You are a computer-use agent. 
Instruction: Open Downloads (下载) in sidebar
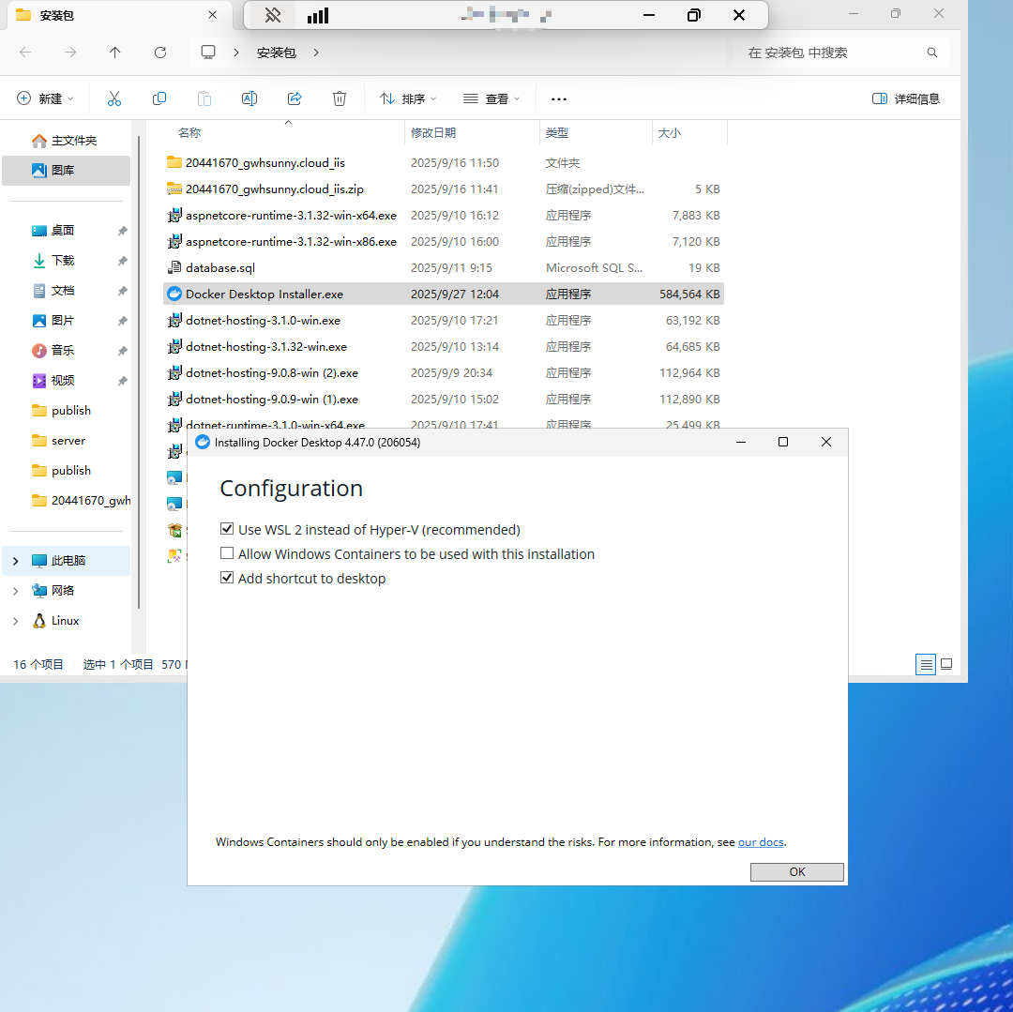[x=63, y=260]
